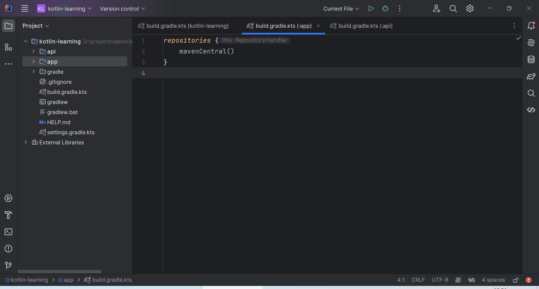Image resolution: width=539 pixels, height=289 pixels.
Task: Change 4 spaces indent setting
Action: (x=493, y=280)
